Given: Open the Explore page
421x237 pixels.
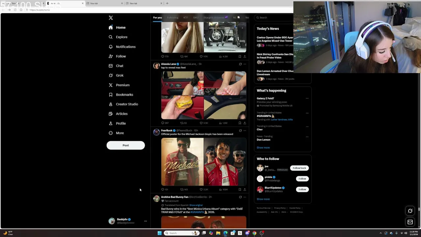Looking at the screenshot, I should [x=118, y=37].
